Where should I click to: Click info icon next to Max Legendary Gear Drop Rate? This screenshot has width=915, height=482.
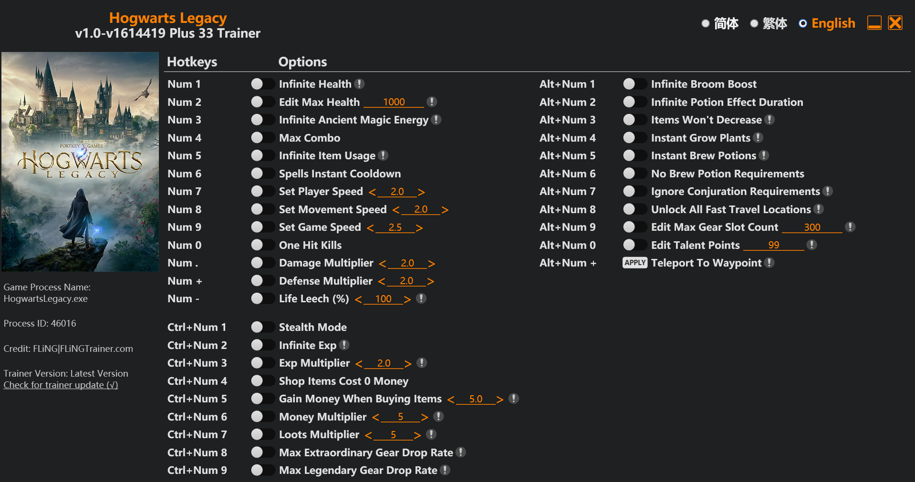pyautogui.click(x=445, y=470)
